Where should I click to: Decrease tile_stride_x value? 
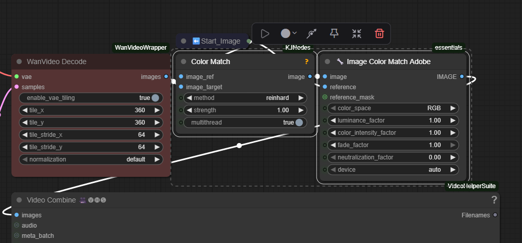25,135
